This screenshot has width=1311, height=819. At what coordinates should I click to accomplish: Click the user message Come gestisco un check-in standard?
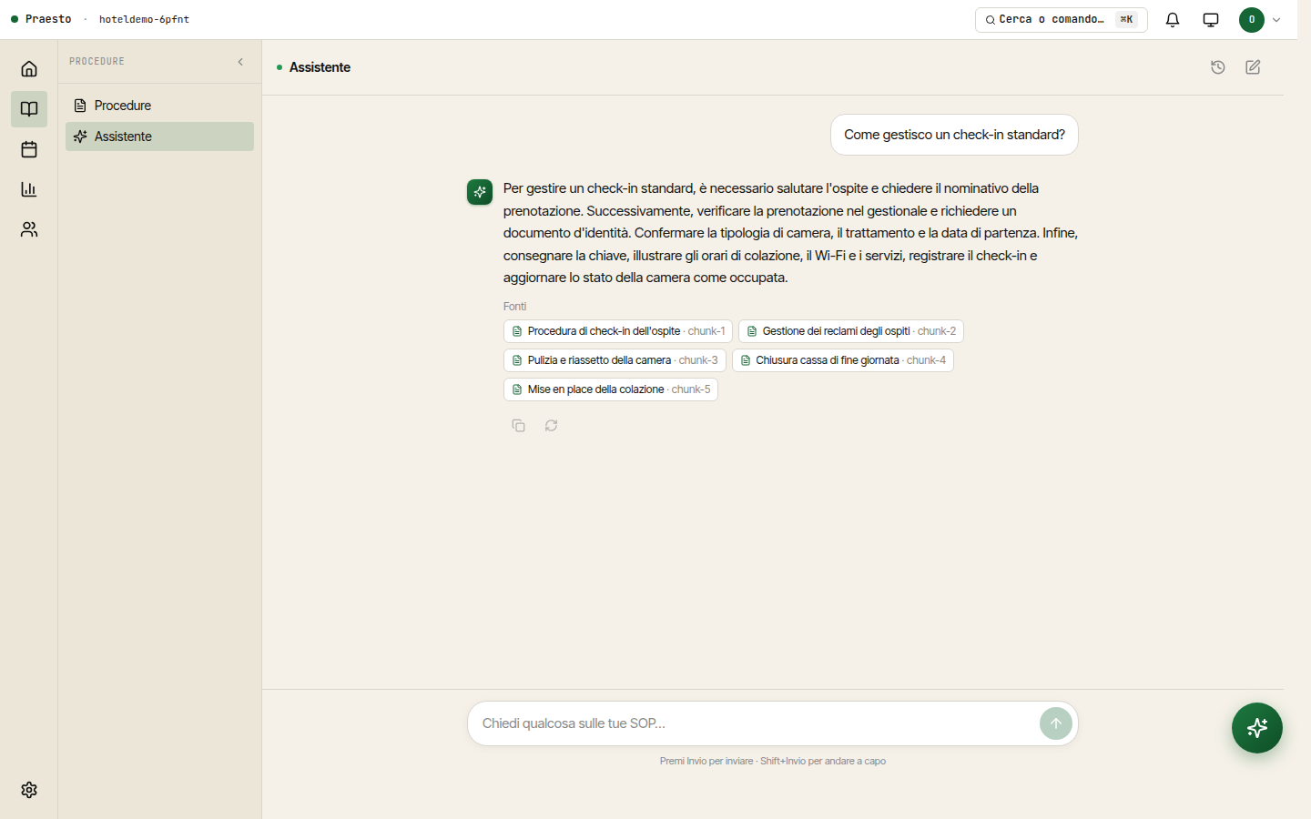click(x=954, y=135)
